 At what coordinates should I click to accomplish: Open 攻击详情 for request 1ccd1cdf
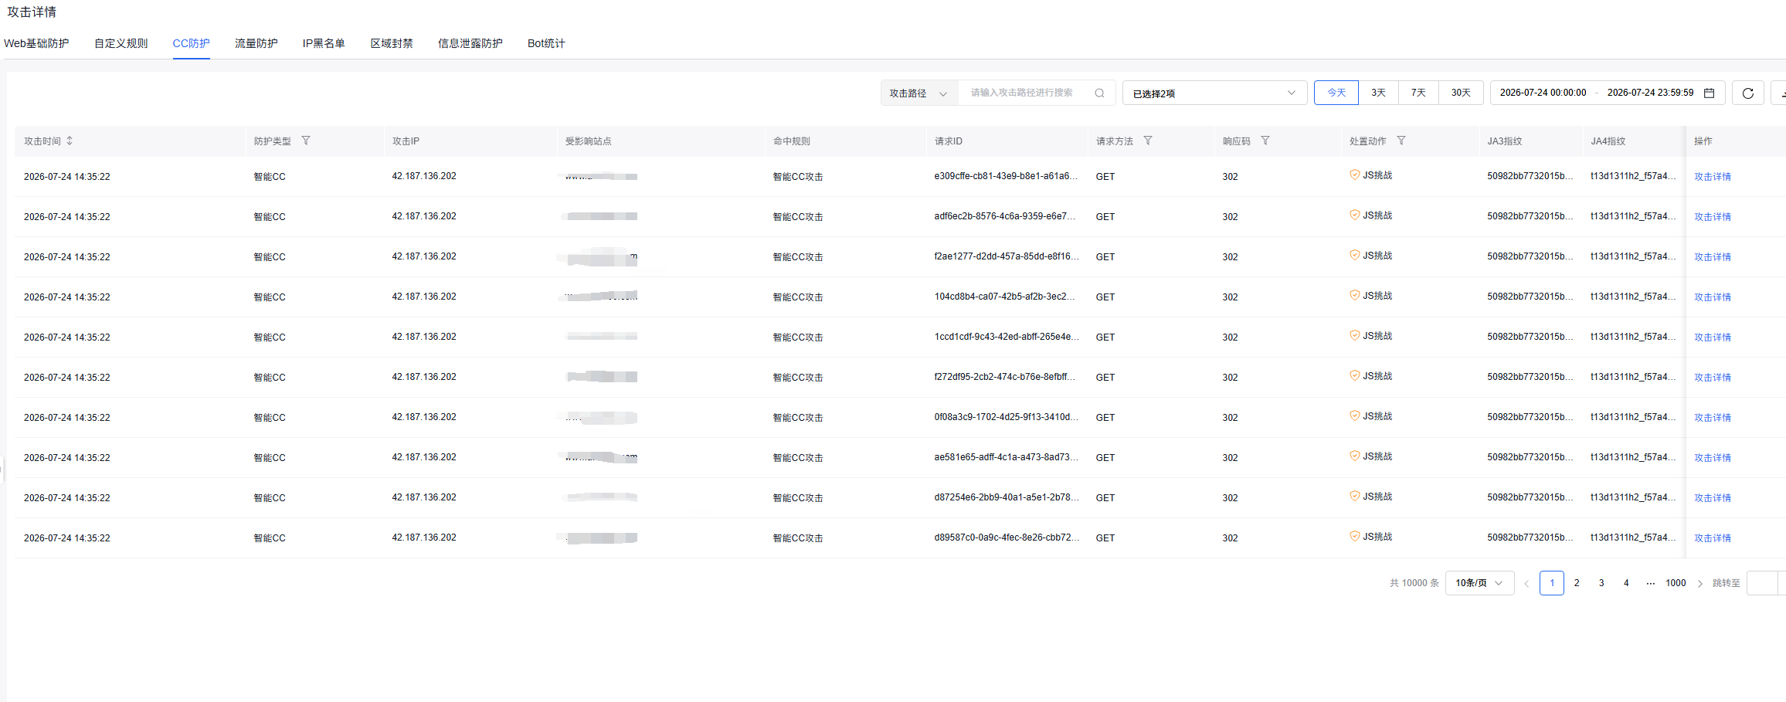[1713, 337]
